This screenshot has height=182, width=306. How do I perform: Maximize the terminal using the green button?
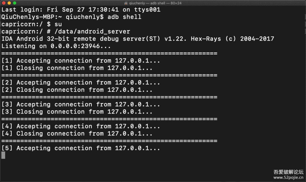(x=15, y=3)
